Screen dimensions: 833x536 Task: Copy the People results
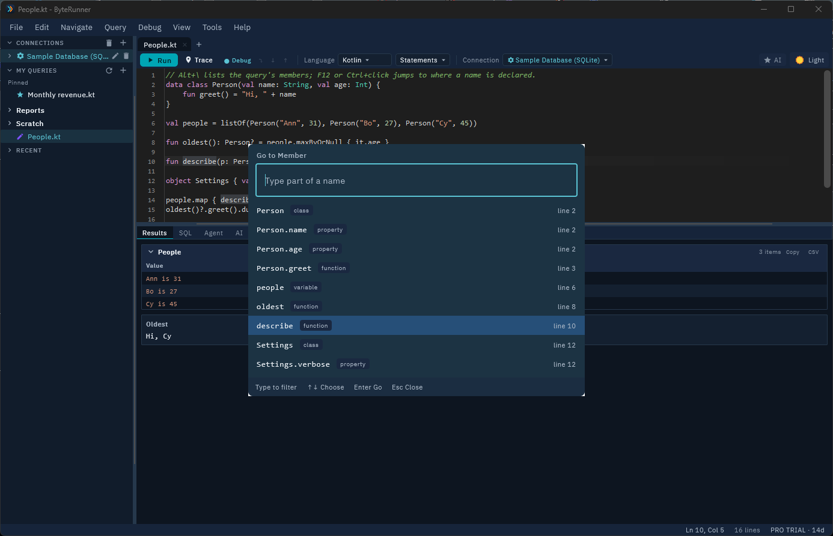point(793,252)
